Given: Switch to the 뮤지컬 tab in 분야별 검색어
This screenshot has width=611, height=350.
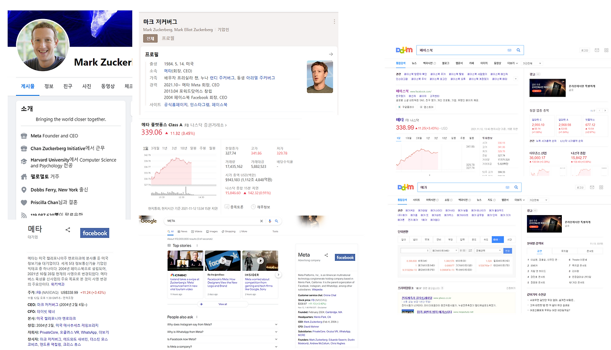Looking at the screenshot, I should click(565, 250).
